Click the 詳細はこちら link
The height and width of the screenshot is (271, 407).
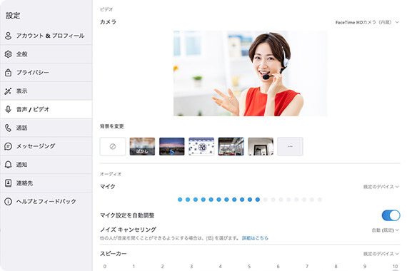(x=255, y=238)
